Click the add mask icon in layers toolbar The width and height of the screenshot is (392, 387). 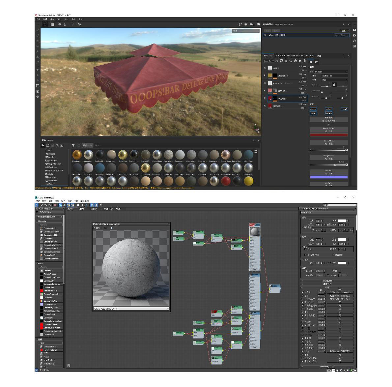click(x=281, y=61)
